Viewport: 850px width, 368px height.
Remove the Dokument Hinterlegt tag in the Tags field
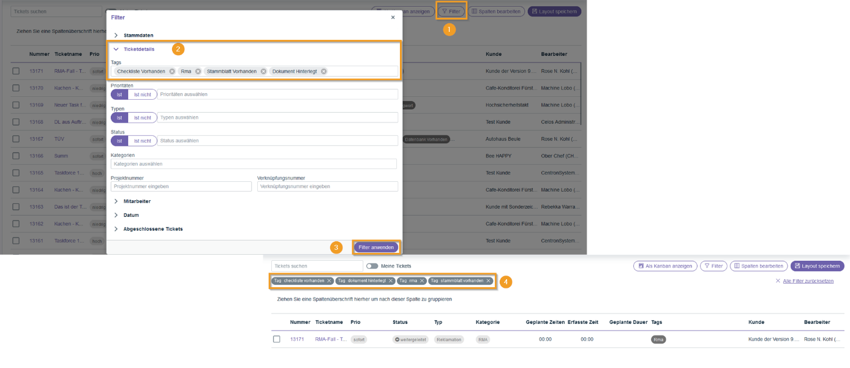324,72
